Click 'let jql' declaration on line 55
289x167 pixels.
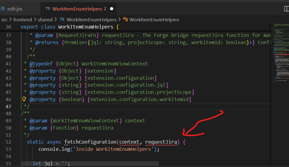[x=43, y=163]
